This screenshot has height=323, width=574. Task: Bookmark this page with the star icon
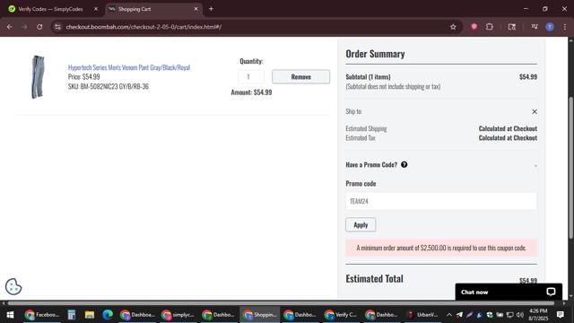[x=453, y=27]
